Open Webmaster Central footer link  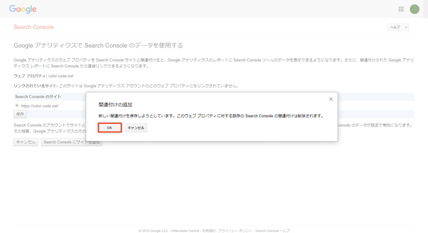click(185, 231)
